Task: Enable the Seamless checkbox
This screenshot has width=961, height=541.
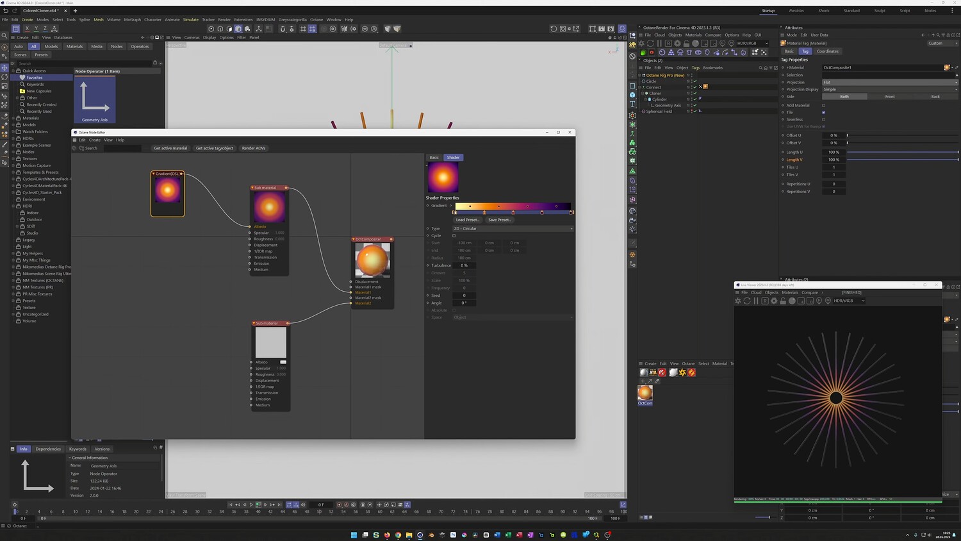Action: [x=823, y=119]
